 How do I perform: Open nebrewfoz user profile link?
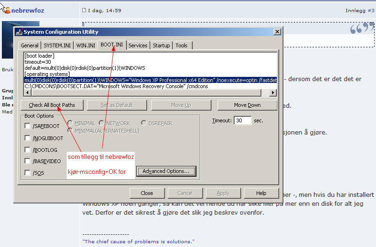pyautogui.click(x=28, y=10)
